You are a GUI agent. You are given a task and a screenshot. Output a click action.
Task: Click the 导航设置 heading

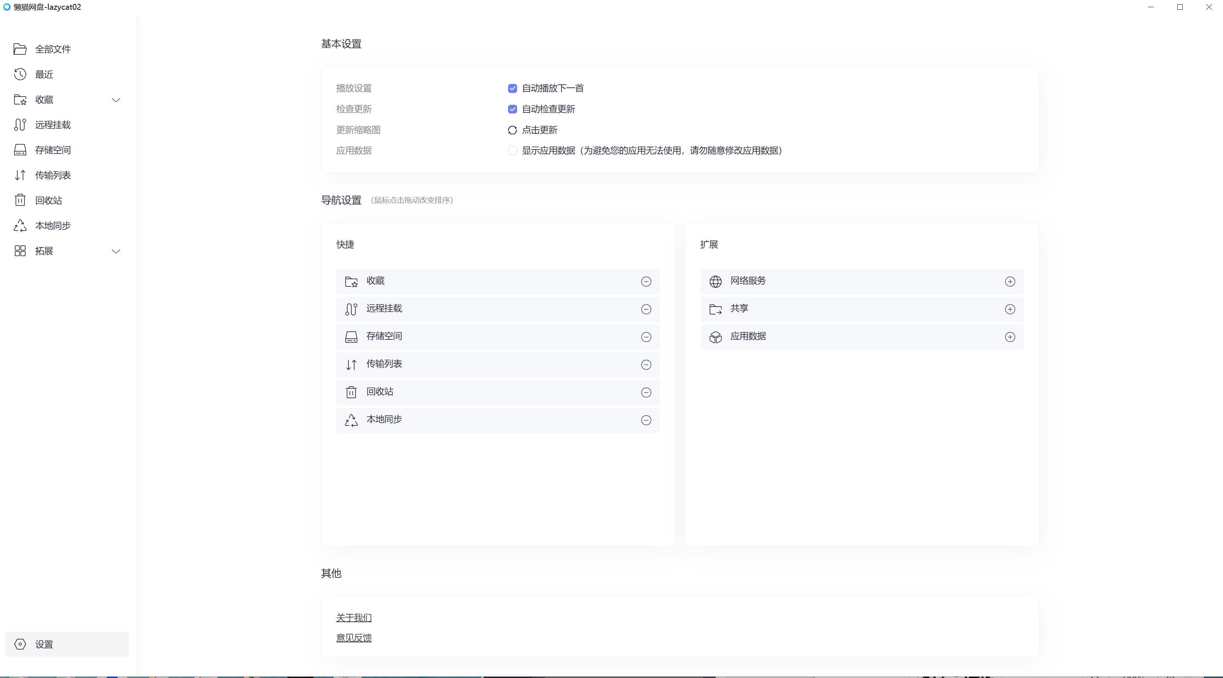click(341, 200)
